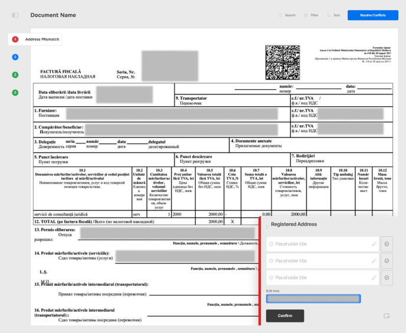The width and height of the screenshot is (406, 333).
Task: Click the crosshair icon in the middle placeholder field
Action: (271, 261)
